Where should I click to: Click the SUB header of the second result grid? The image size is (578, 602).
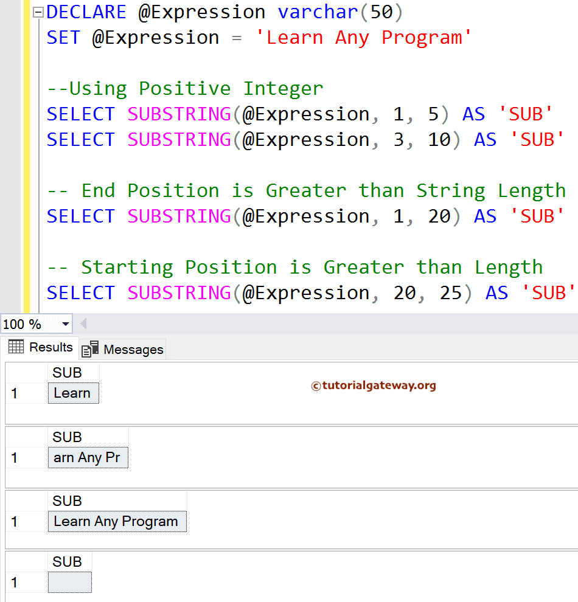tap(67, 437)
